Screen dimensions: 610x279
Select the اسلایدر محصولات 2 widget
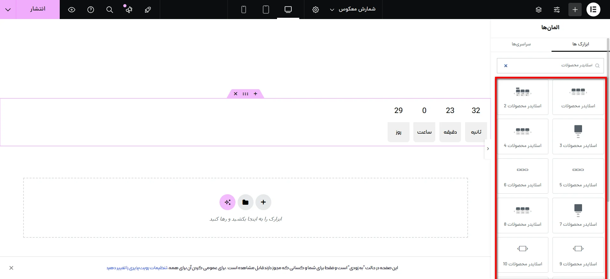pyautogui.click(x=523, y=97)
